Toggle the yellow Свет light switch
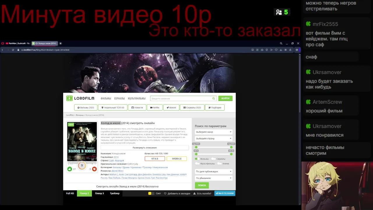This screenshot has height=210, width=373. pyautogui.click(x=151, y=193)
